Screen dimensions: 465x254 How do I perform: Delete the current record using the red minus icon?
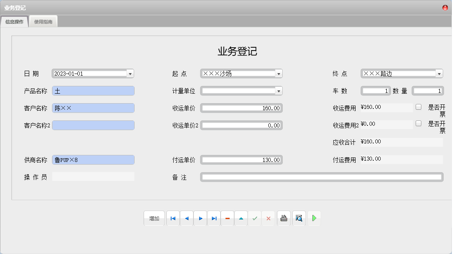[227, 218]
